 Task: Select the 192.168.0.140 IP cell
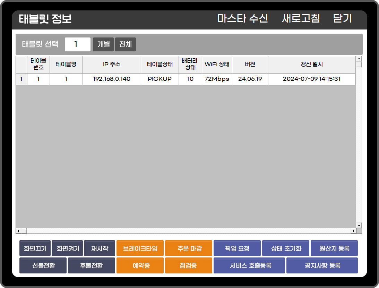[x=112, y=79]
